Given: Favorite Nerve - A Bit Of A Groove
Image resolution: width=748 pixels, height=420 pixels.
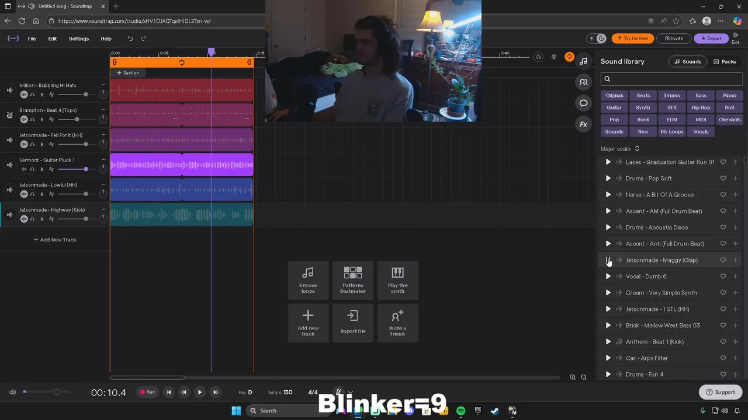Looking at the screenshot, I should click(x=723, y=195).
